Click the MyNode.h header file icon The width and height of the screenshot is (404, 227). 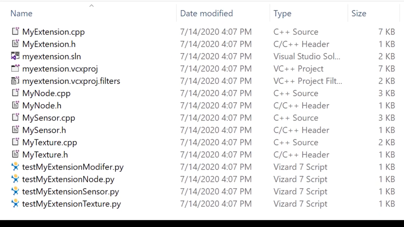click(15, 105)
